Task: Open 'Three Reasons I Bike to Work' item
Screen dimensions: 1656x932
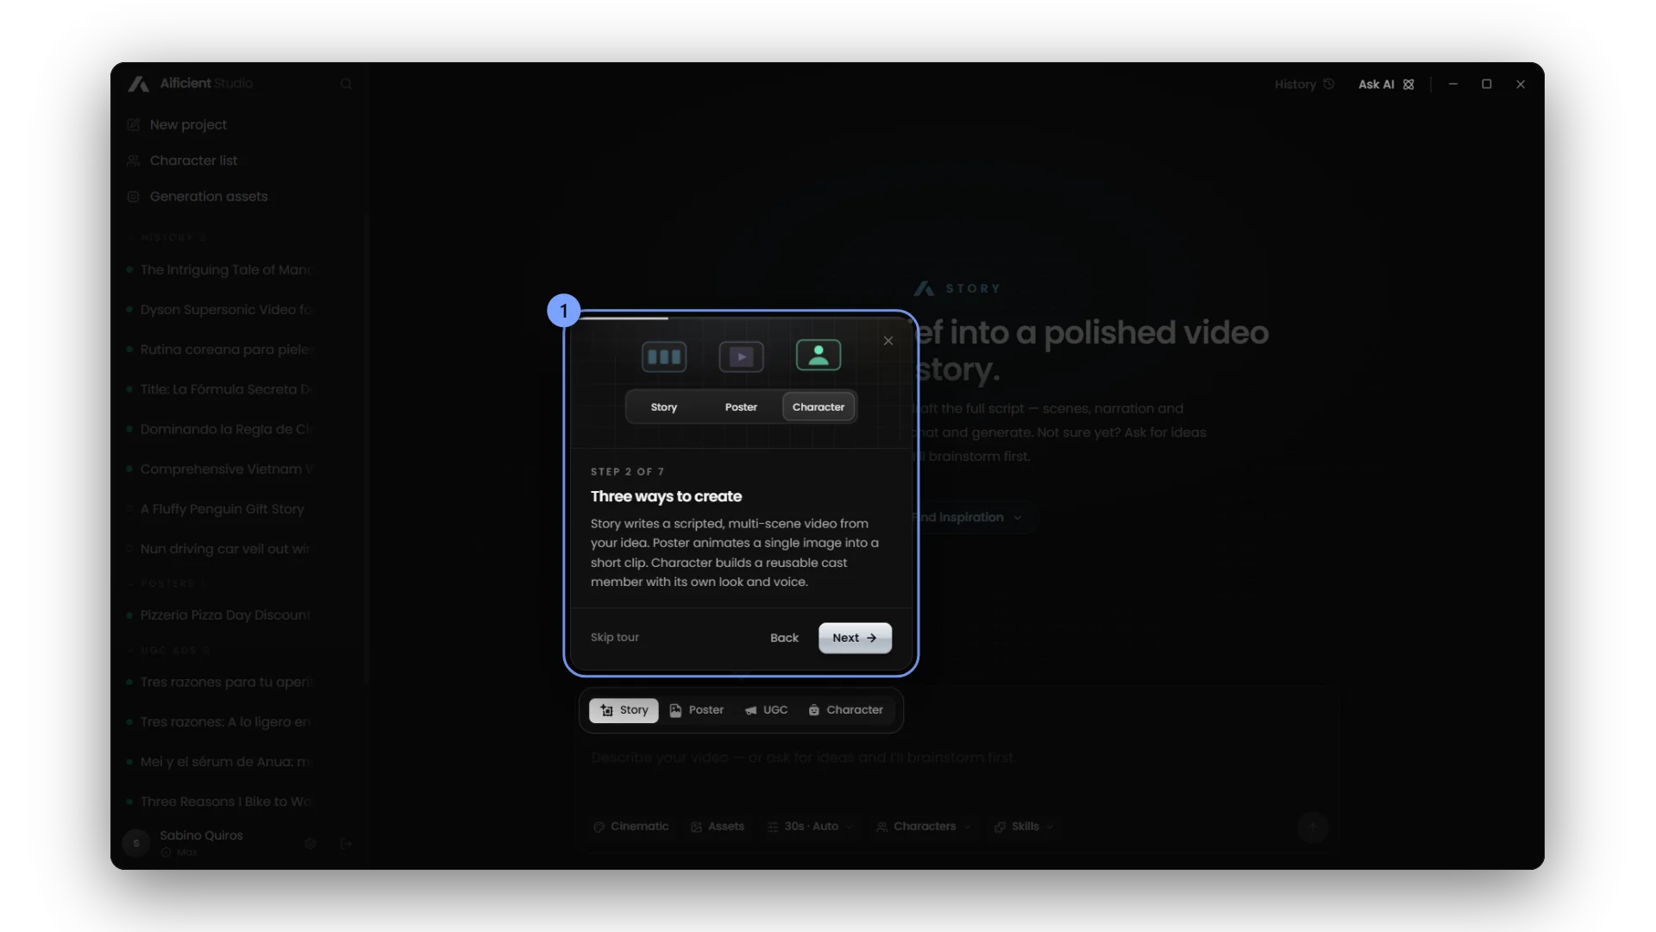Action: (219, 802)
